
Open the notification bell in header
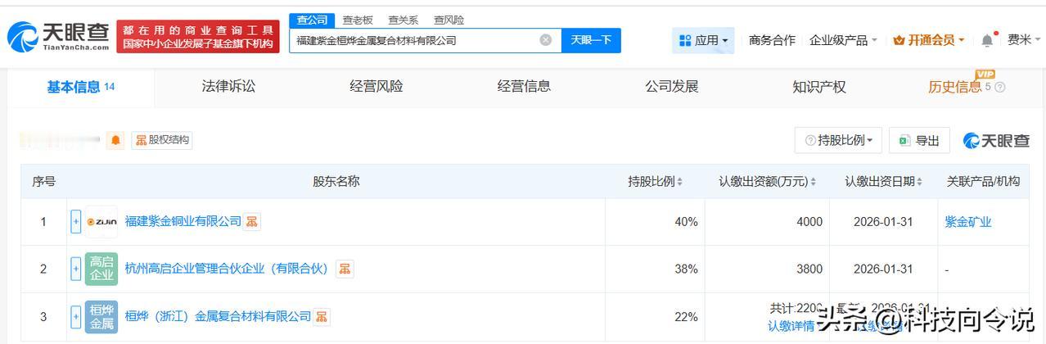(x=987, y=40)
